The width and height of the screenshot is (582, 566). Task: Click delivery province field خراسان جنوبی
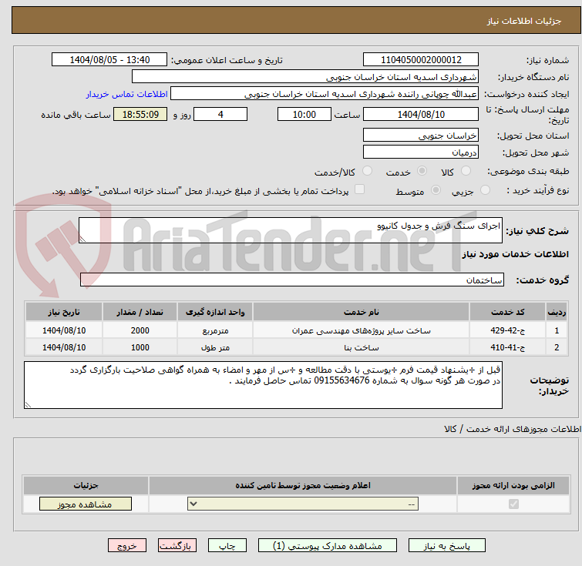tap(421, 136)
